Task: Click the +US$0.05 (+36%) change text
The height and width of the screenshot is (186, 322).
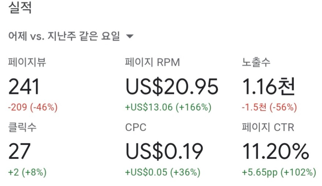Action: [163, 172]
